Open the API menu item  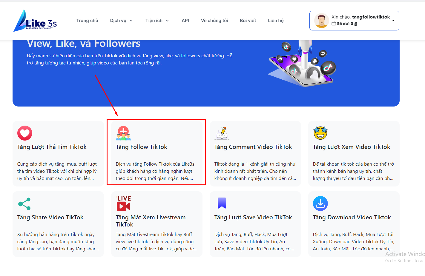click(x=185, y=21)
